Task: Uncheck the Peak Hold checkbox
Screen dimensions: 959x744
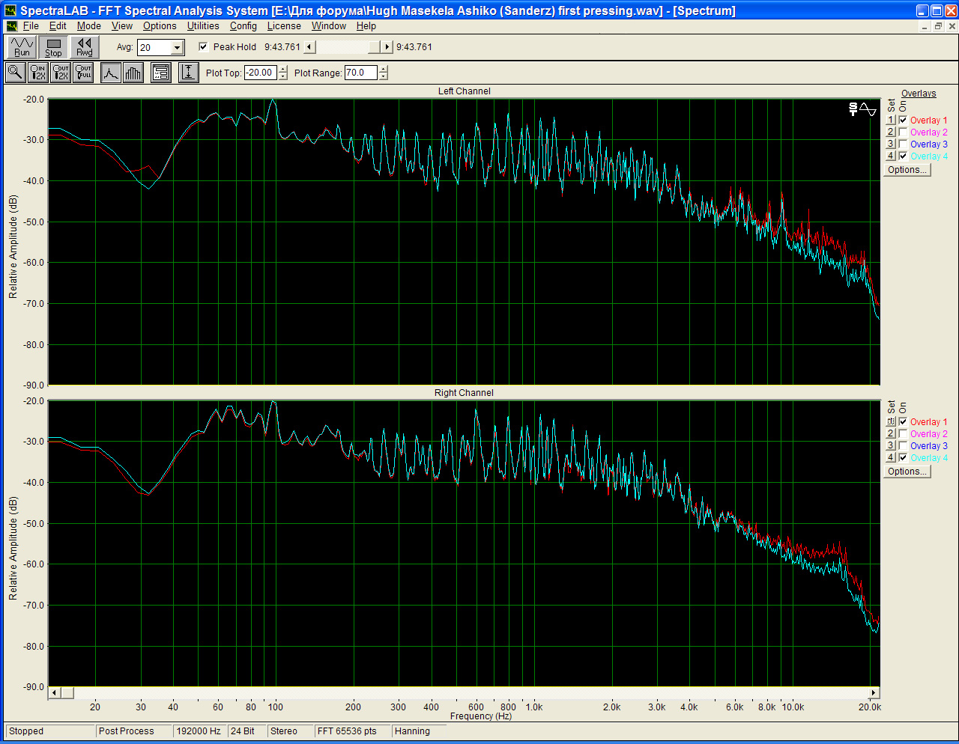Action: [203, 46]
